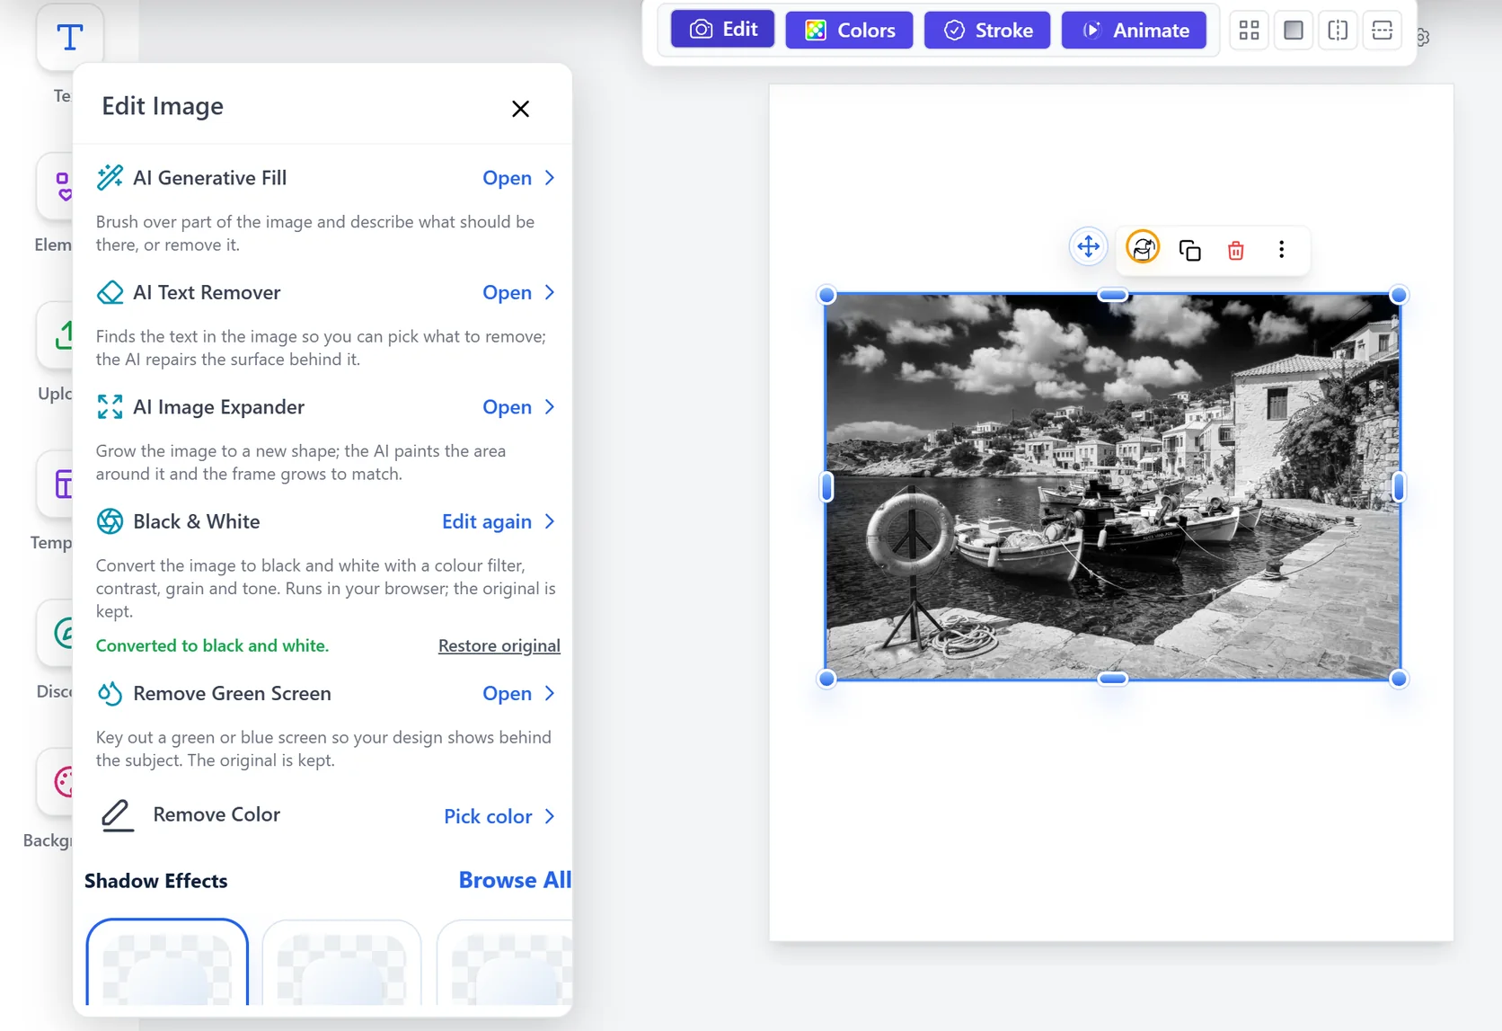Open the Animate options
The image size is (1502, 1031).
tap(1134, 30)
